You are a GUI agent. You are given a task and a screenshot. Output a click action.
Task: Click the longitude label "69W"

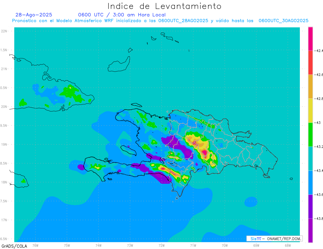[x=256, y=245]
